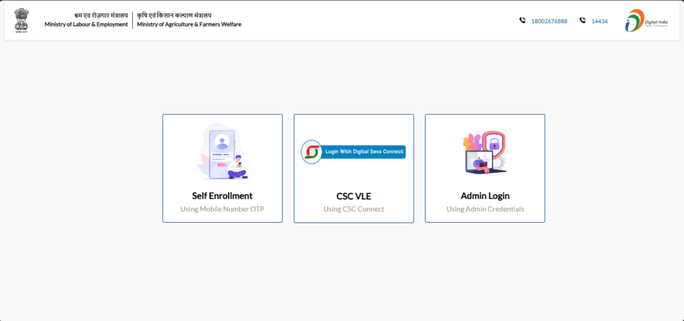Click the national emblem of India logo

(x=21, y=20)
